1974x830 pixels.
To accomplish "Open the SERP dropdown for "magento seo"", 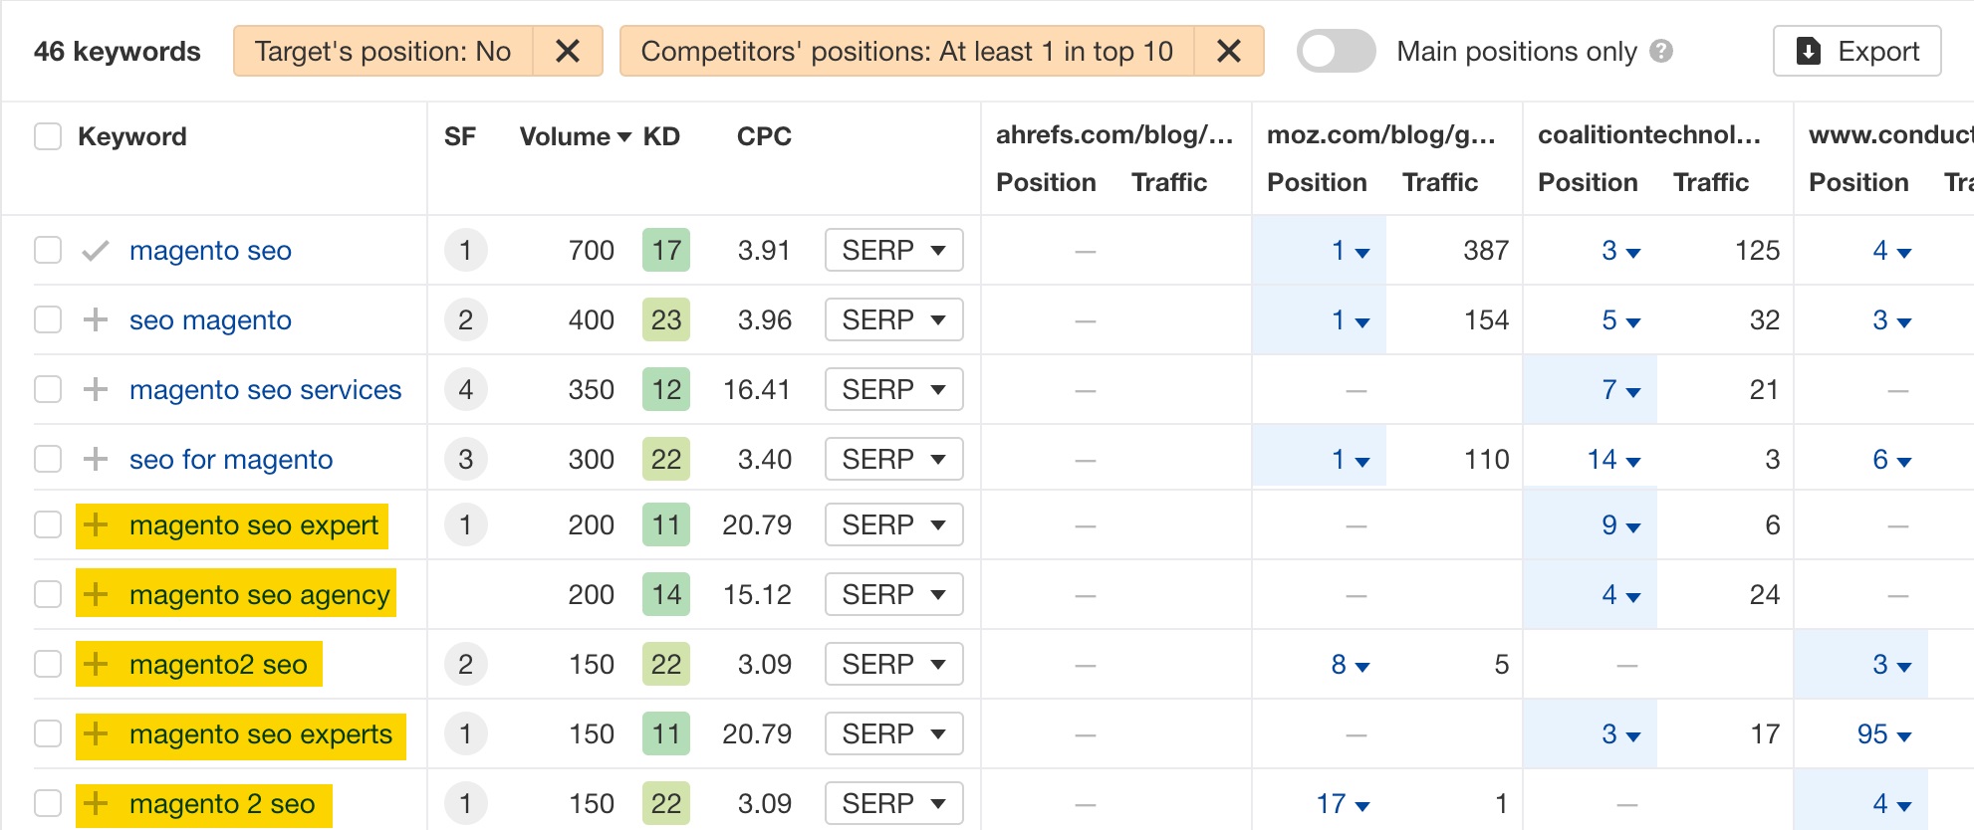I will click(892, 250).
